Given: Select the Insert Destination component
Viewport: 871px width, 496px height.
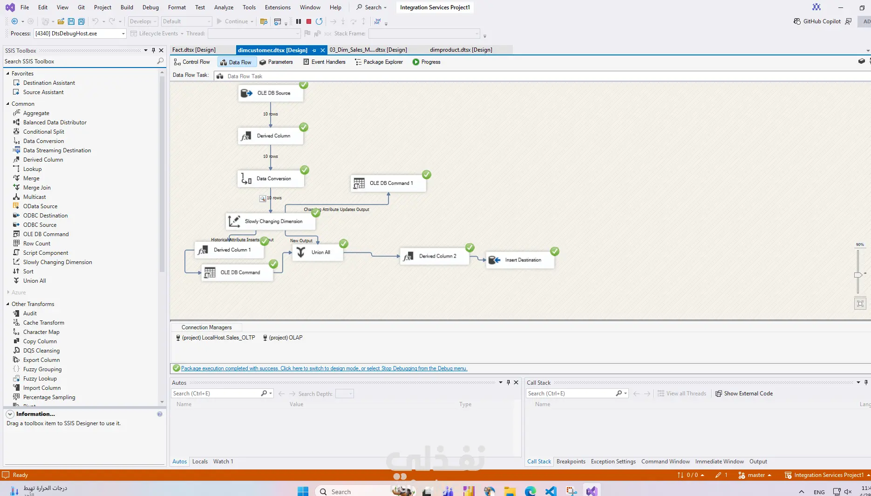Looking at the screenshot, I should pos(520,260).
